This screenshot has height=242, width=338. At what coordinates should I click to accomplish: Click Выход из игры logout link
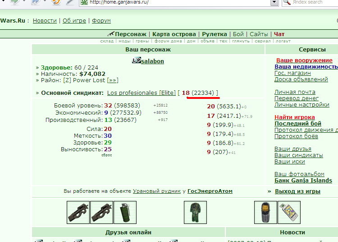click(x=298, y=191)
